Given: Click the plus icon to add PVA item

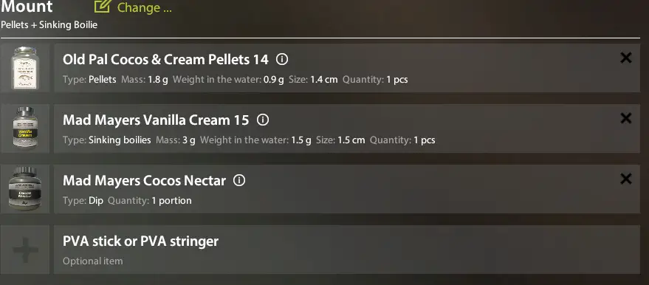Looking at the screenshot, I should click(x=25, y=250).
